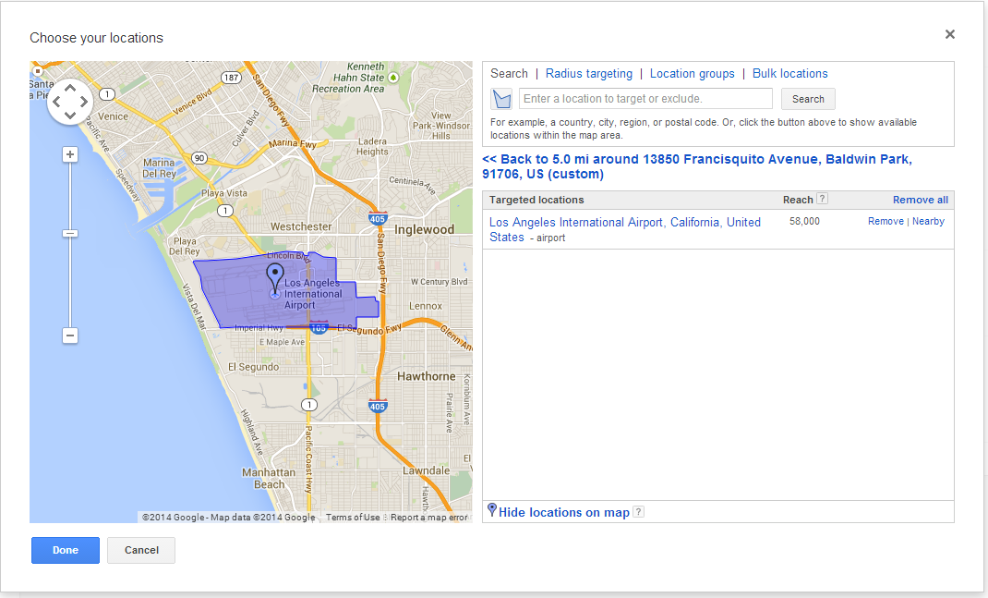This screenshot has height=598, width=988.
Task: Click the map zoom in plus button
Action: coord(70,154)
